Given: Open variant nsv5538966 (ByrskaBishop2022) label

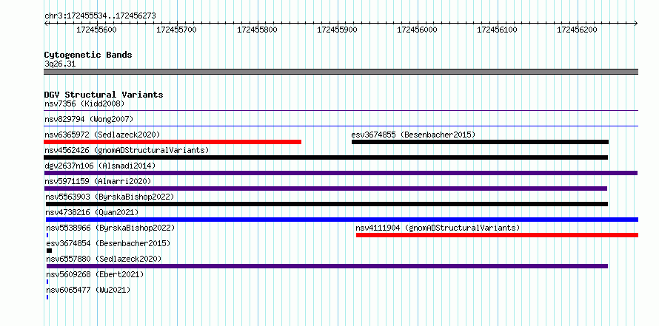Looking at the screenshot, I should pyautogui.click(x=110, y=228).
